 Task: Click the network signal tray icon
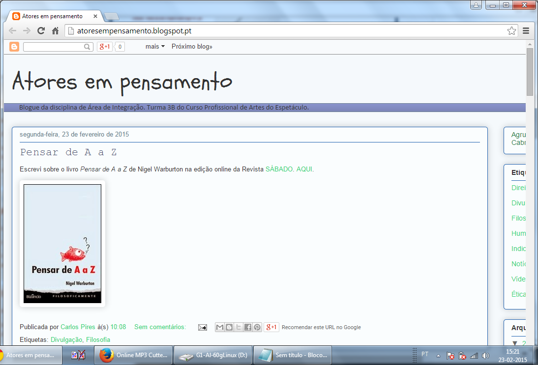click(x=474, y=356)
